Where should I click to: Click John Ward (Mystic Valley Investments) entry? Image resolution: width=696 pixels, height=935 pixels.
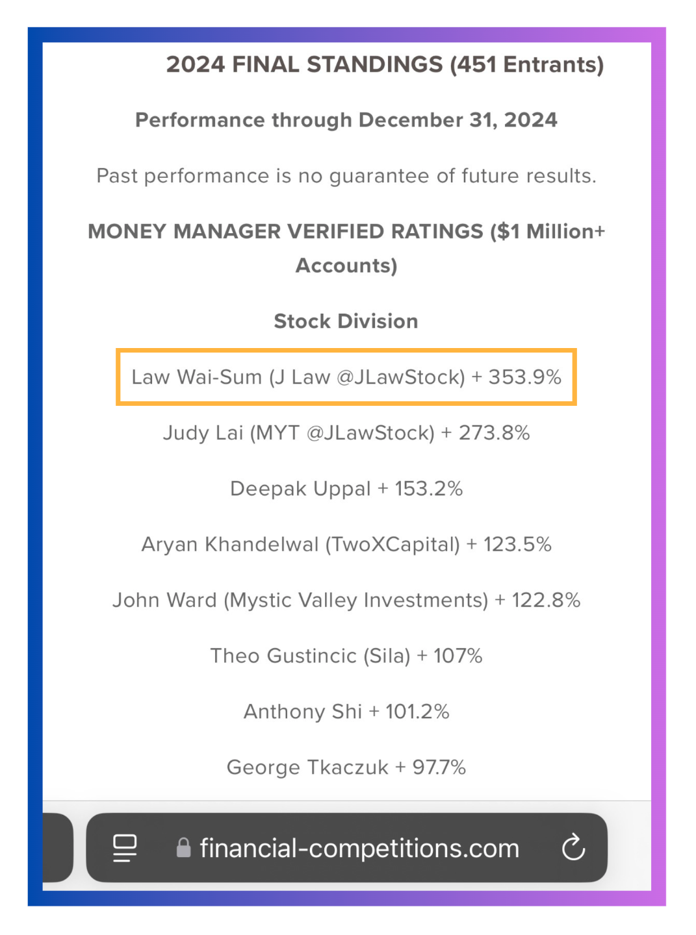click(x=346, y=600)
